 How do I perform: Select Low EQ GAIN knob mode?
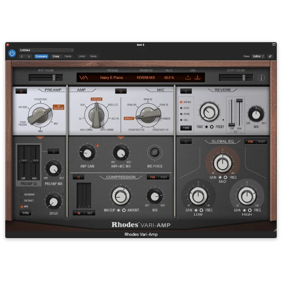coord(196,210)
